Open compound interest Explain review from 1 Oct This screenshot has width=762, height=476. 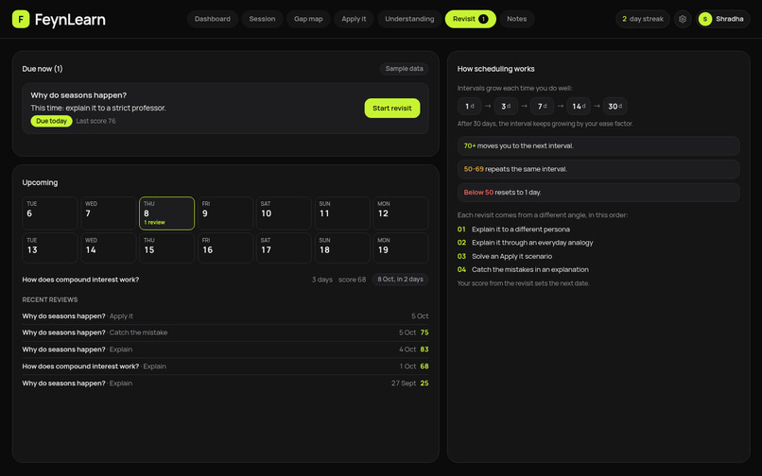(225, 366)
